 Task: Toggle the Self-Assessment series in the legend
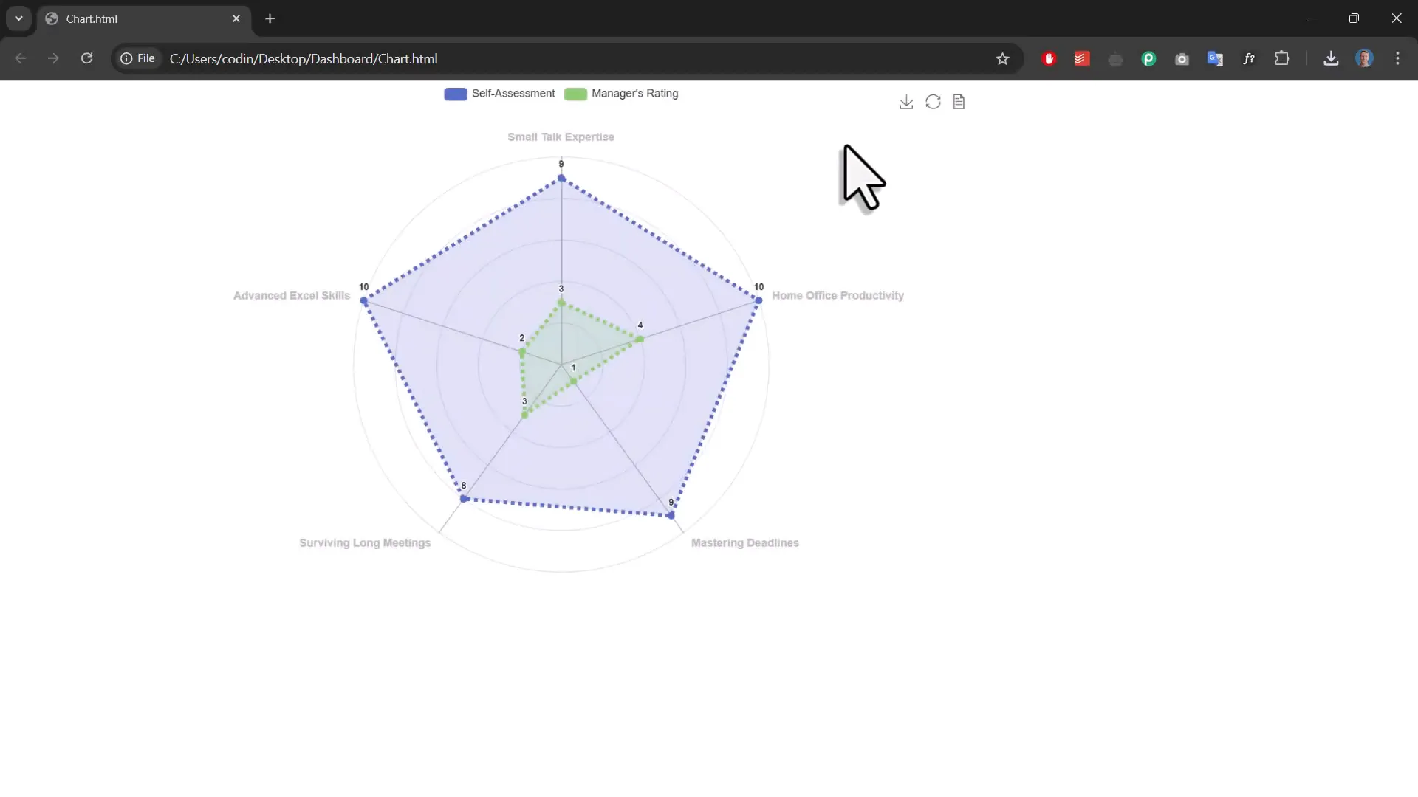point(513,94)
